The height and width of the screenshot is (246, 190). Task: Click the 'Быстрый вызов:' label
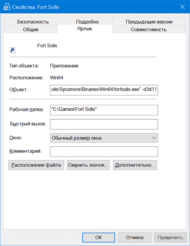coord(28,124)
